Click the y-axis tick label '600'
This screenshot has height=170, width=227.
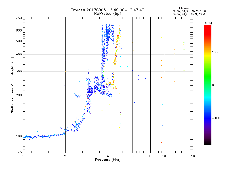click(19, 30)
